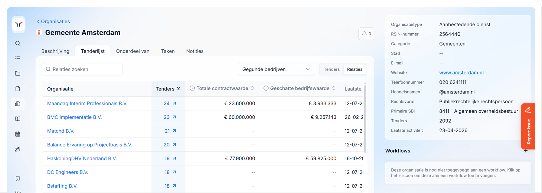
Task: Click Laatste activiteit date 23-04-2026
Action: click(x=453, y=130)
